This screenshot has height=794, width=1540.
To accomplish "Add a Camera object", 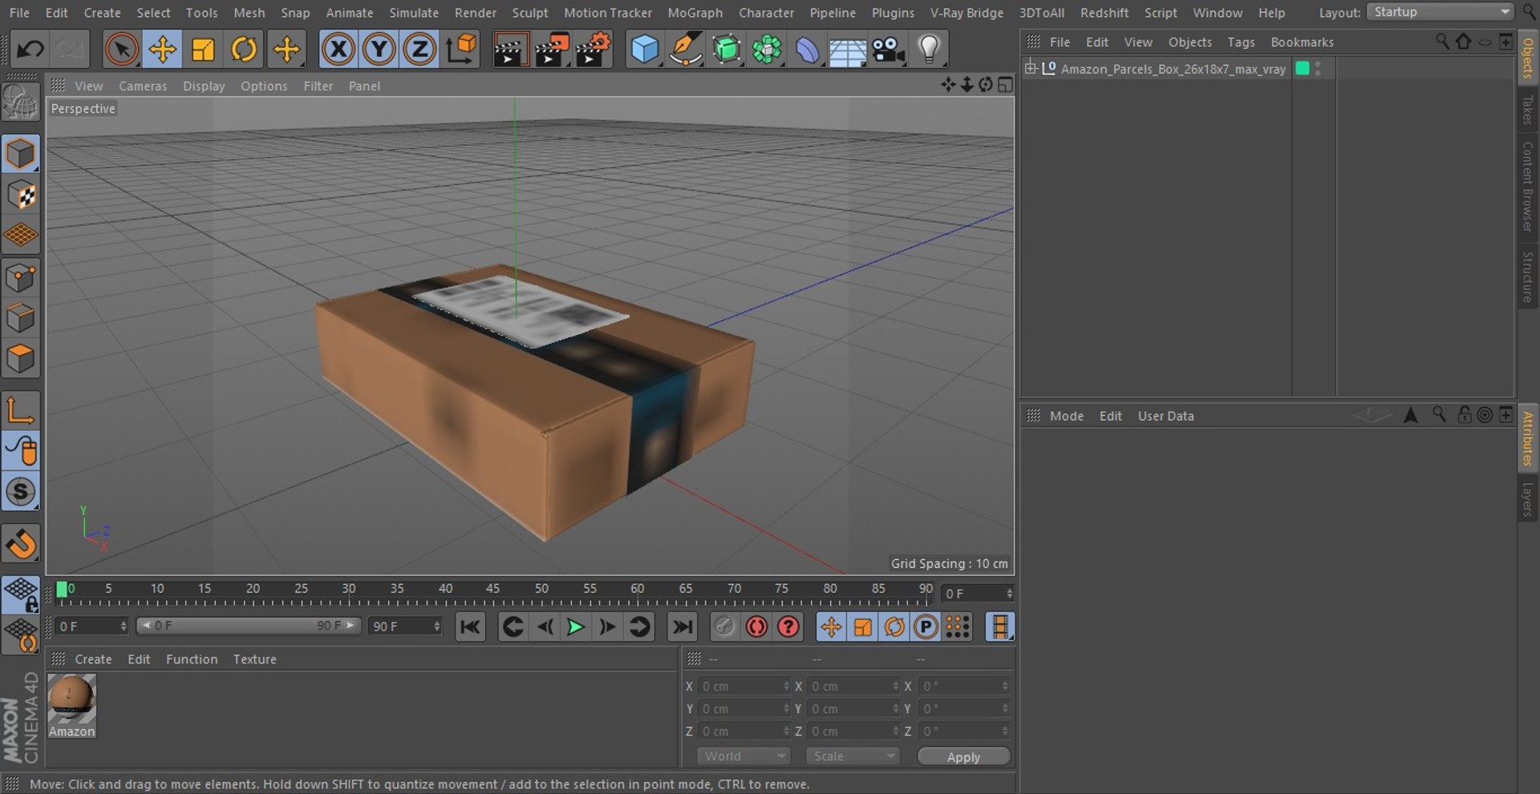I will pyautogui.click(x=888, y=50).
